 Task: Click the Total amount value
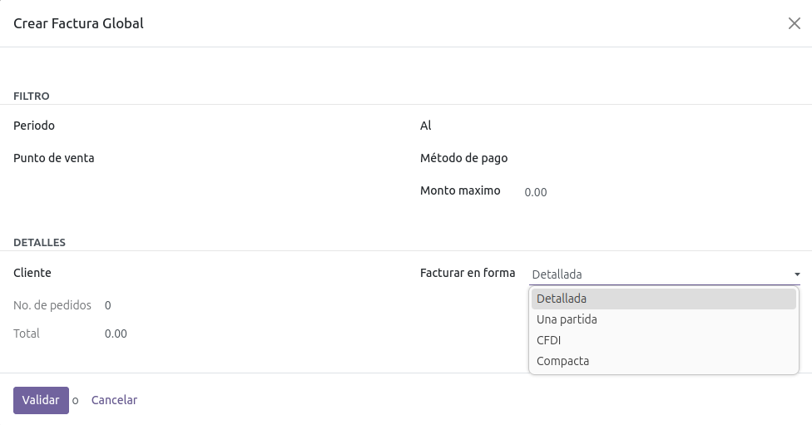pos(116,334)
